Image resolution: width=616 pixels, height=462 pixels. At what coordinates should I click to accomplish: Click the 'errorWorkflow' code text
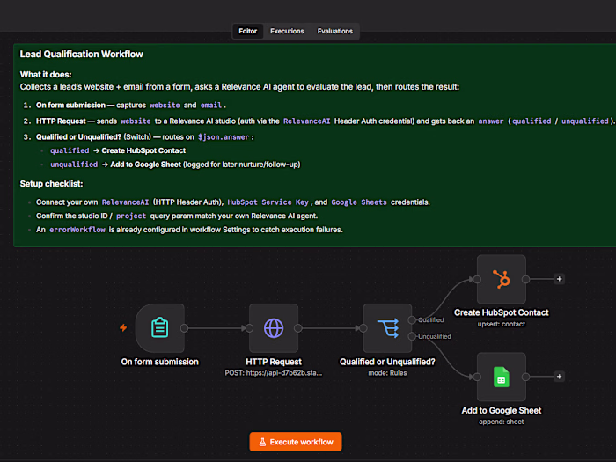tap(77, 230)
